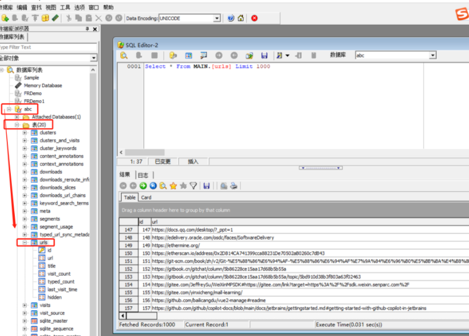
Task: Select the 数据库列表 tab
Action: [x=13, y=37]
